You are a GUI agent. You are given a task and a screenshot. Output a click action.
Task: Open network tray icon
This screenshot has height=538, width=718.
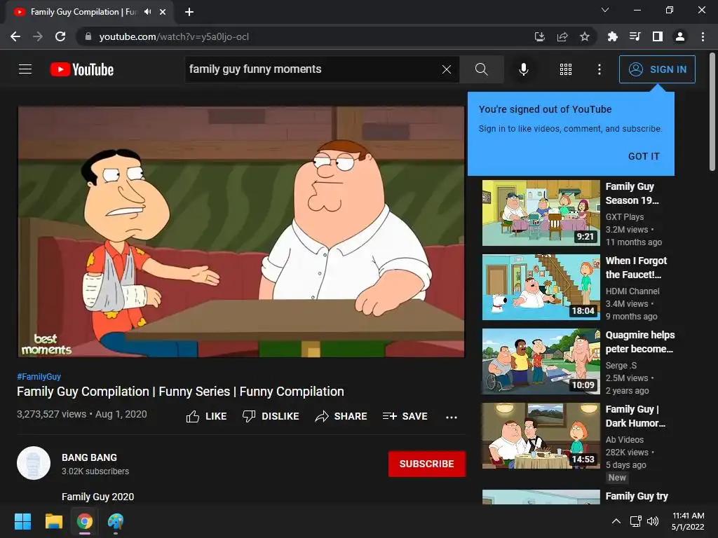(635, 521)
